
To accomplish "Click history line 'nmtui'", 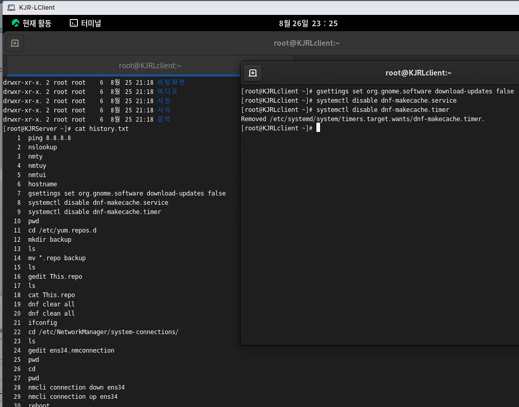I will tap(37, 175).
